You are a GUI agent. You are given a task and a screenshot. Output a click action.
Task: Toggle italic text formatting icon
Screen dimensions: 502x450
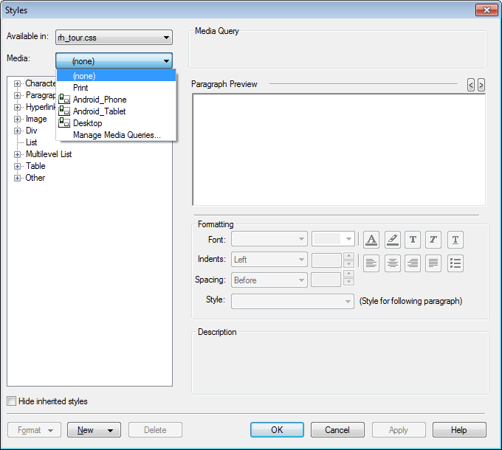[433, 239]
